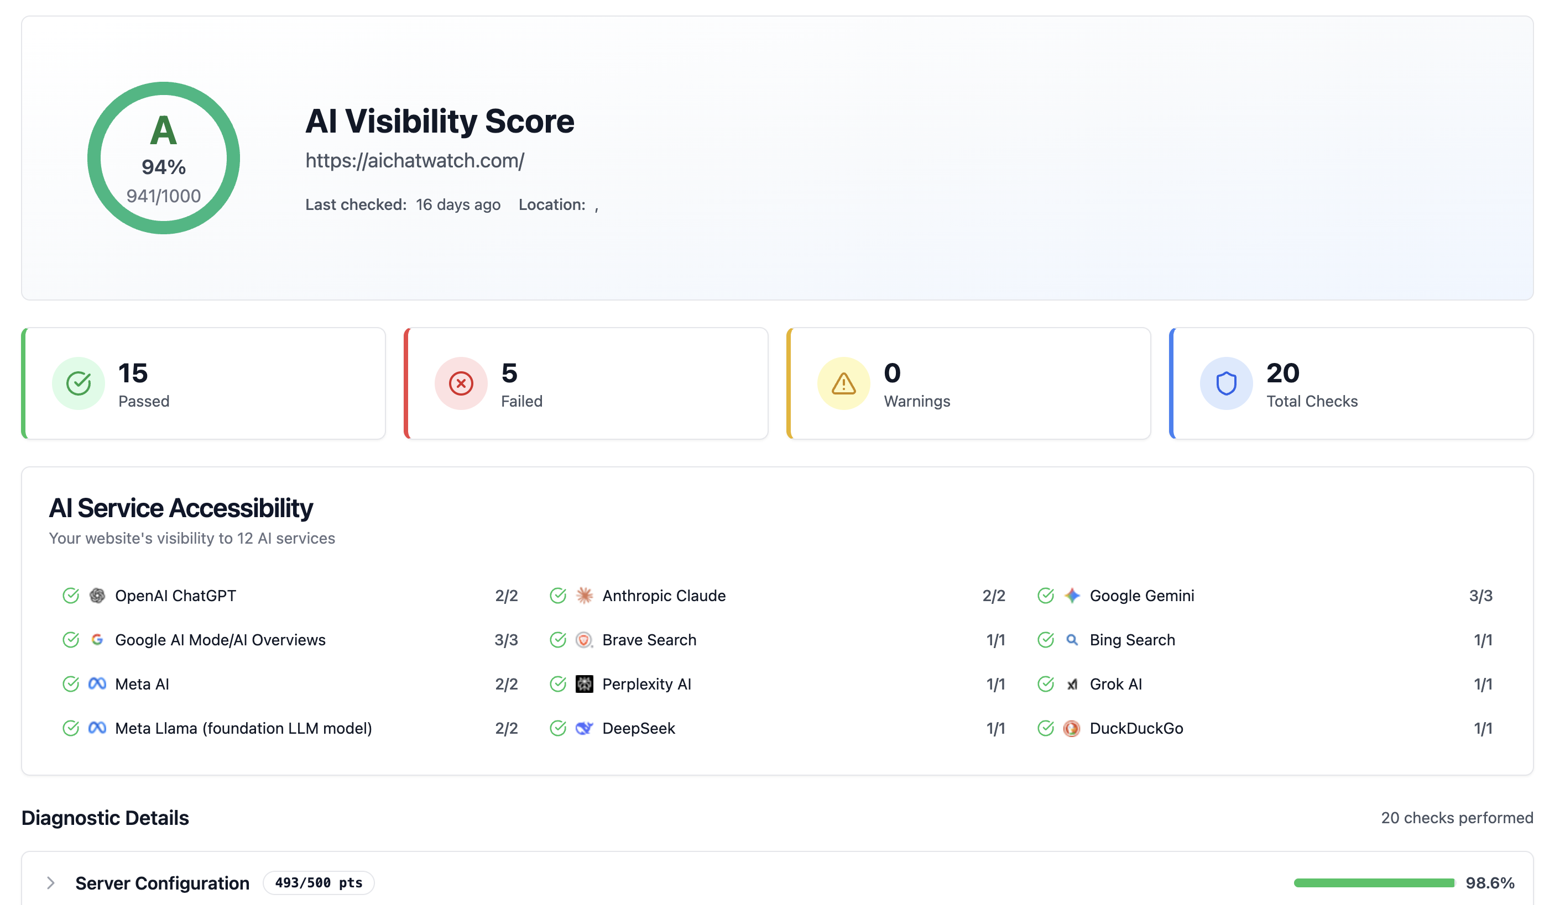The height and width of the screenshot is (905, 1565).
Task: Toggle the green check beside Meta Llama
Action: (x=71, y=728)
